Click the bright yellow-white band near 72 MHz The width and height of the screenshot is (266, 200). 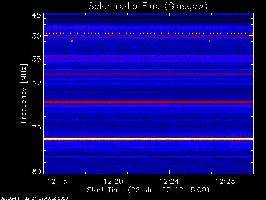click(x=148, y=139)
